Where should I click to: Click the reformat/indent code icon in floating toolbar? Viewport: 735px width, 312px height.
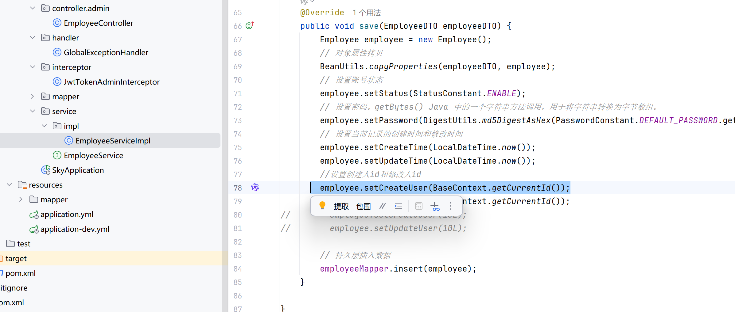(x=399, y=206)
